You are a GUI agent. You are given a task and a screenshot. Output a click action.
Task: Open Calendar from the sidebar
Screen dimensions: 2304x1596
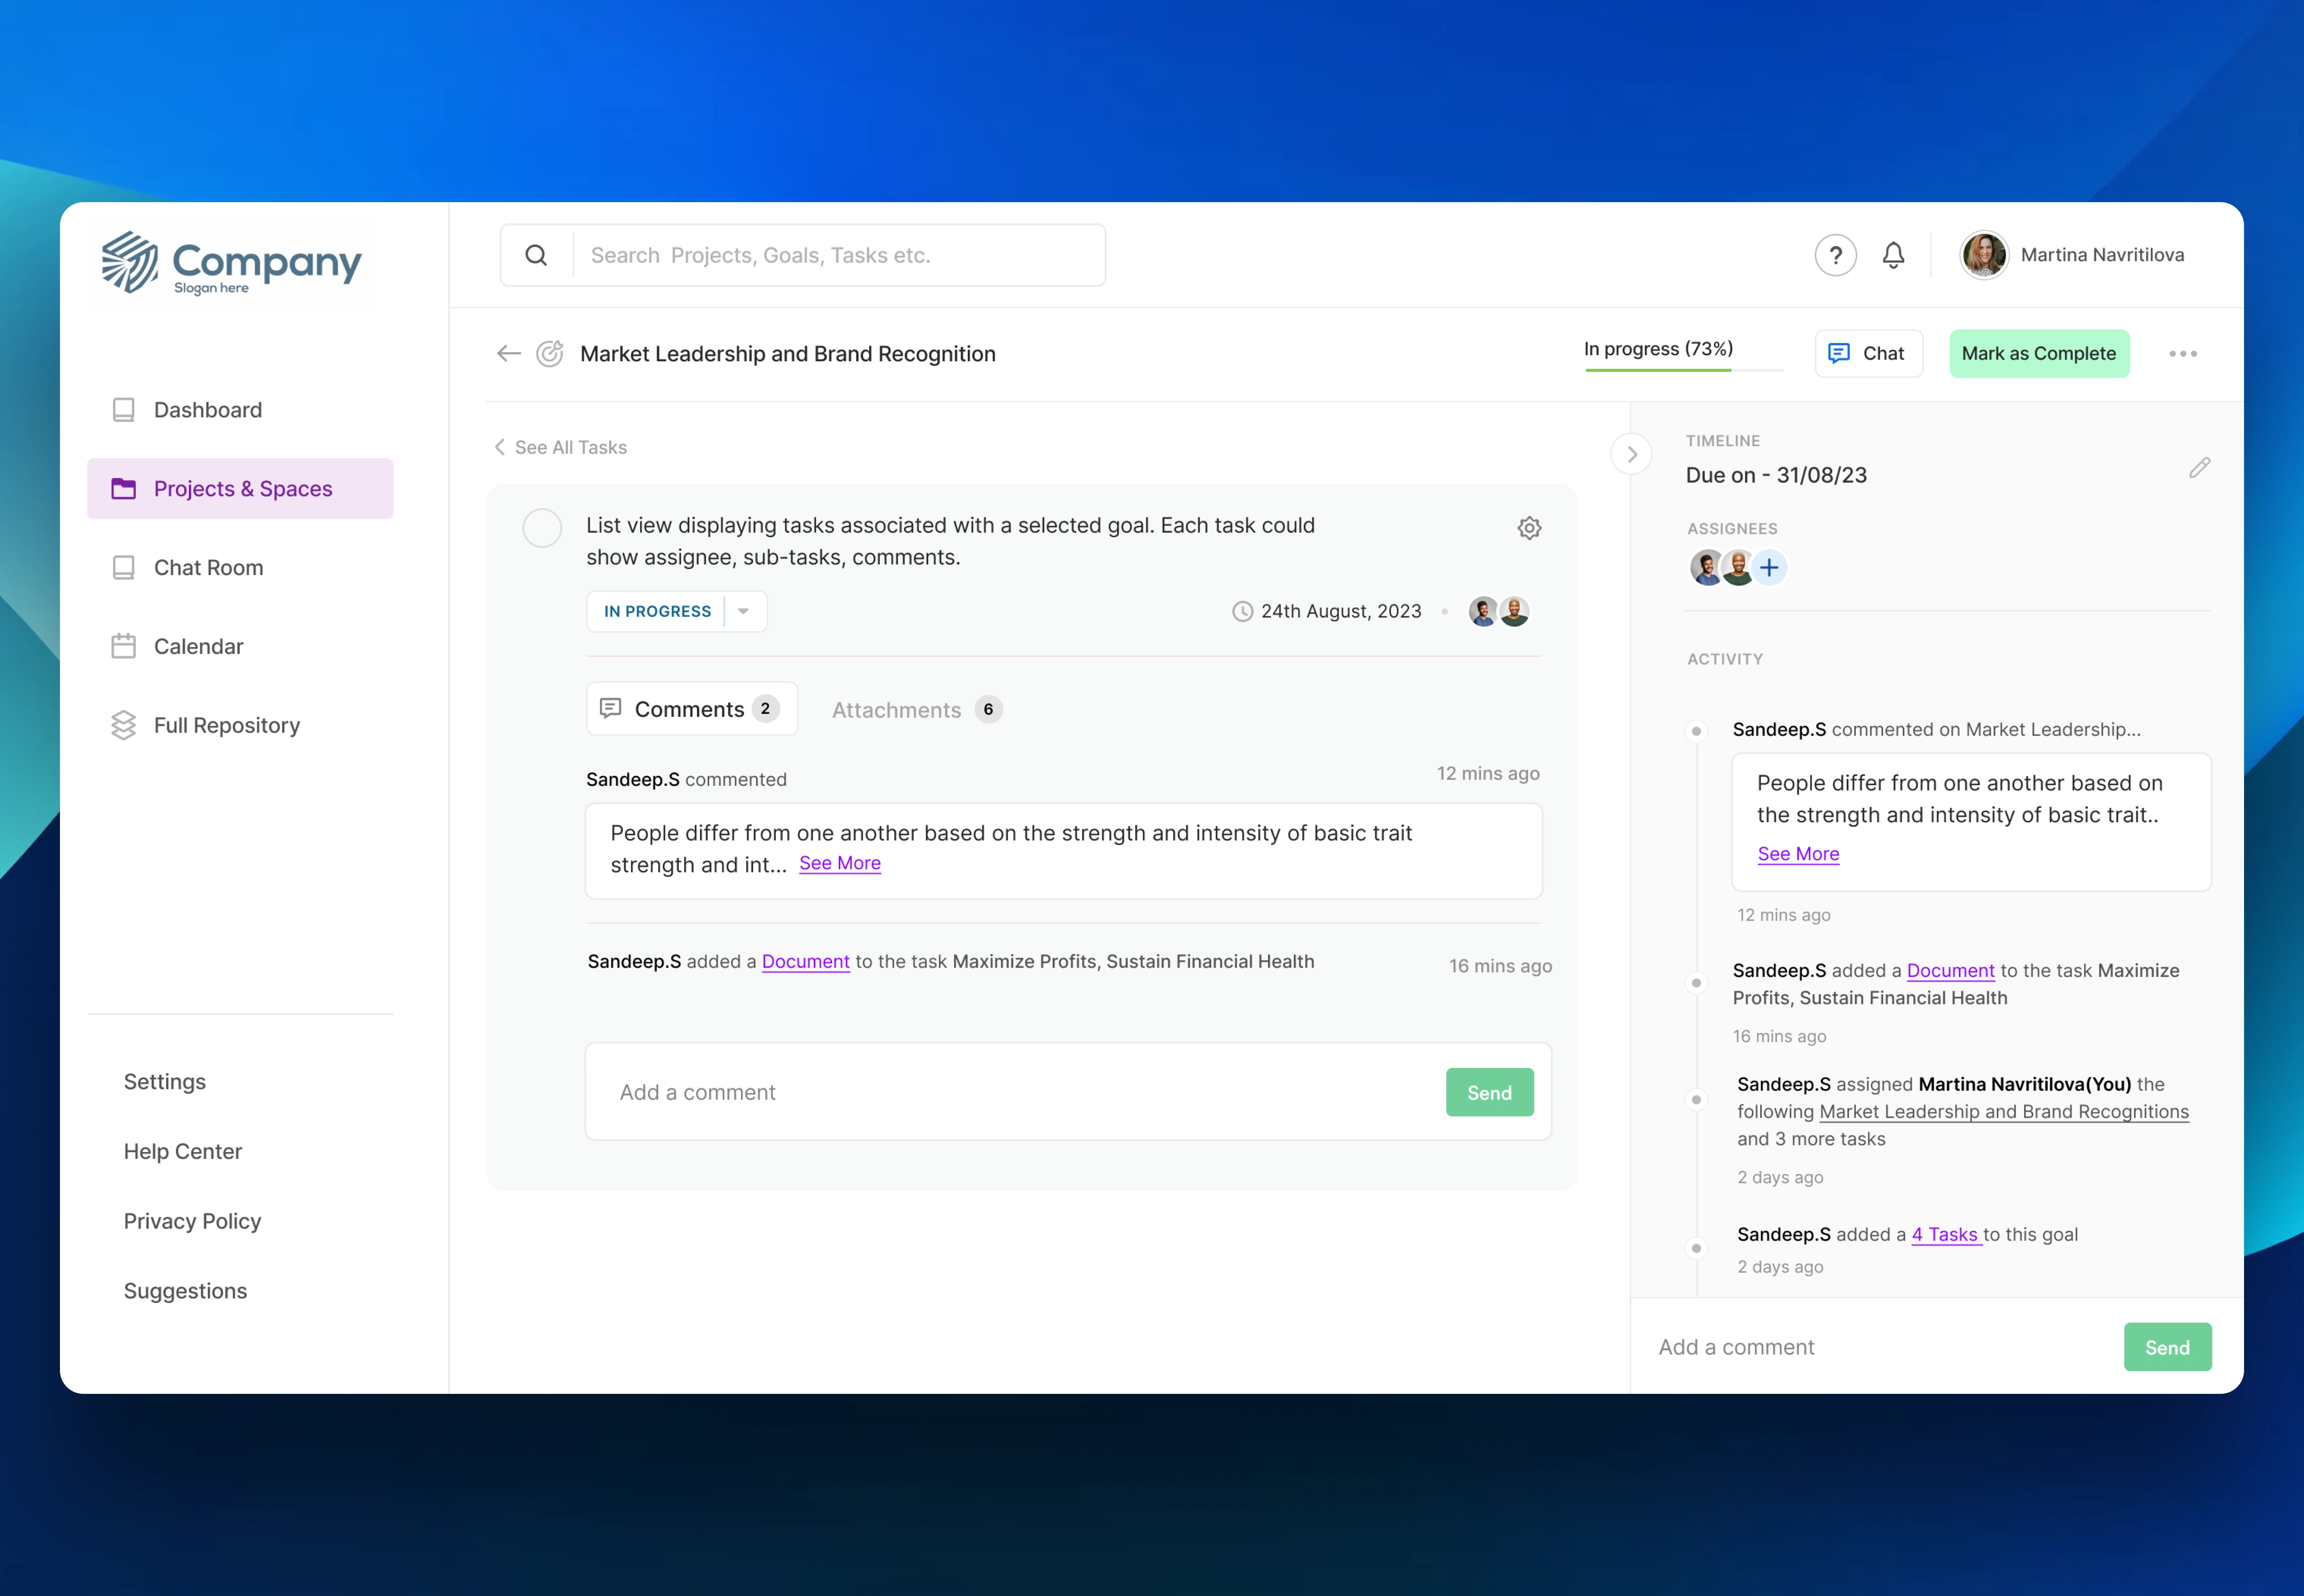[x=240, y=646]
